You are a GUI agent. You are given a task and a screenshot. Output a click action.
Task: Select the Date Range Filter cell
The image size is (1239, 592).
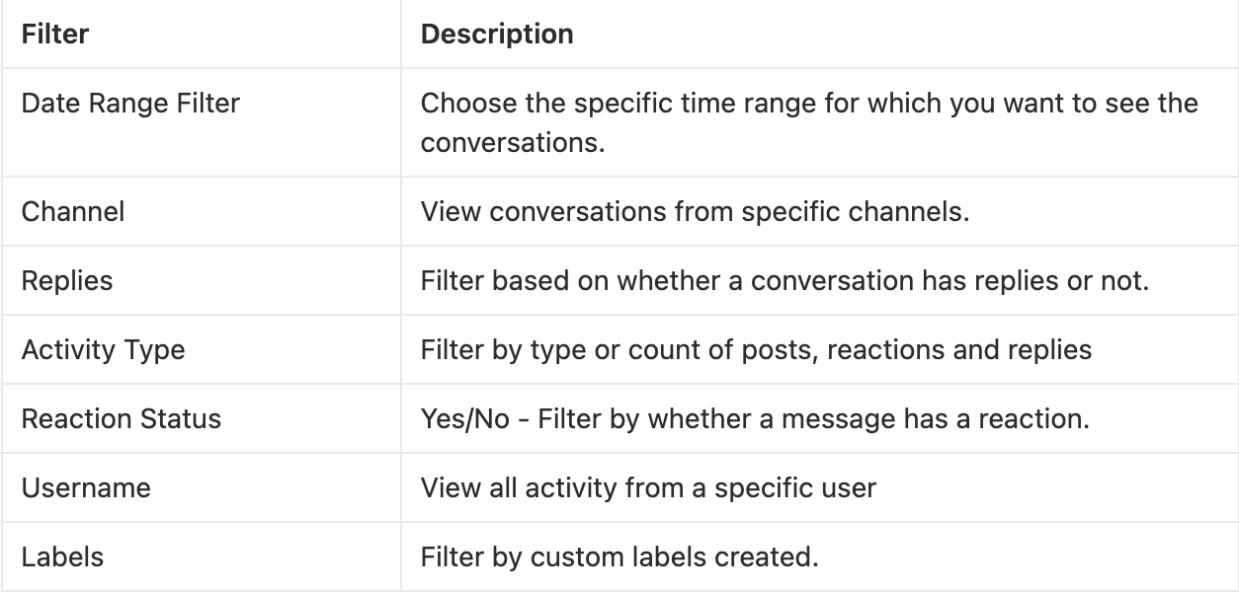click(x=130, y=104)
